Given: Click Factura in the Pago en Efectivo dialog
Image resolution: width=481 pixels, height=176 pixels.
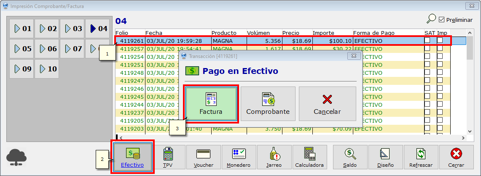Looking at the screenshot, I should pos(210,104).
